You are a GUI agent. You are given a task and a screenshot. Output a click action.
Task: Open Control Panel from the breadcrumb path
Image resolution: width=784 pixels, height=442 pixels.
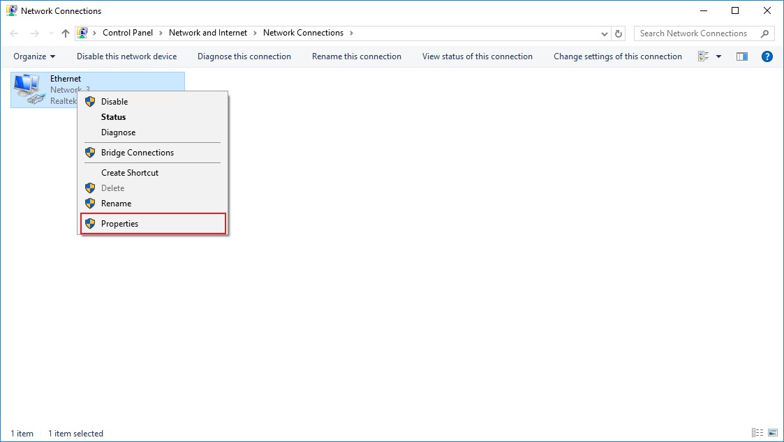[128, 32]
